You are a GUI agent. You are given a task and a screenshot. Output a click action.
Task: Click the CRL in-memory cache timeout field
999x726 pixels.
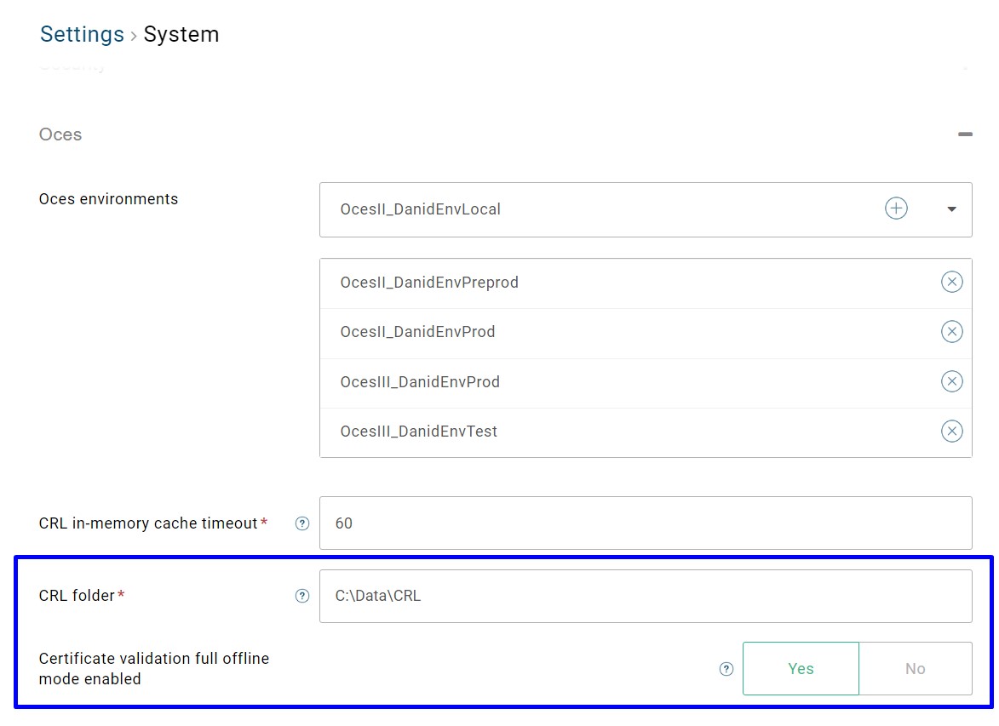(x=645, y=523)
